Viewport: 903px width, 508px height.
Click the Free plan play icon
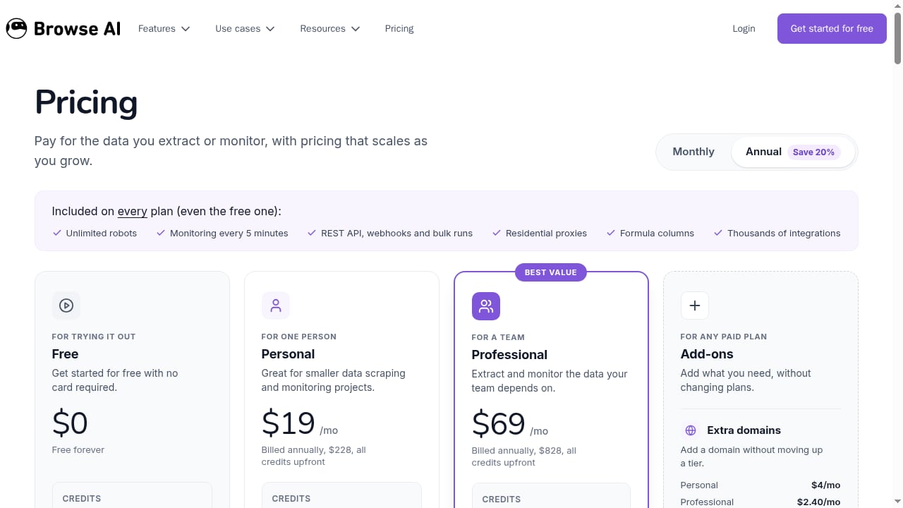66,306
